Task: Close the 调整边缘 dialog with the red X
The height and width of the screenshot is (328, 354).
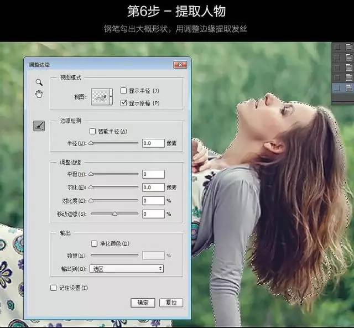Action: click(x=180, y=65)
